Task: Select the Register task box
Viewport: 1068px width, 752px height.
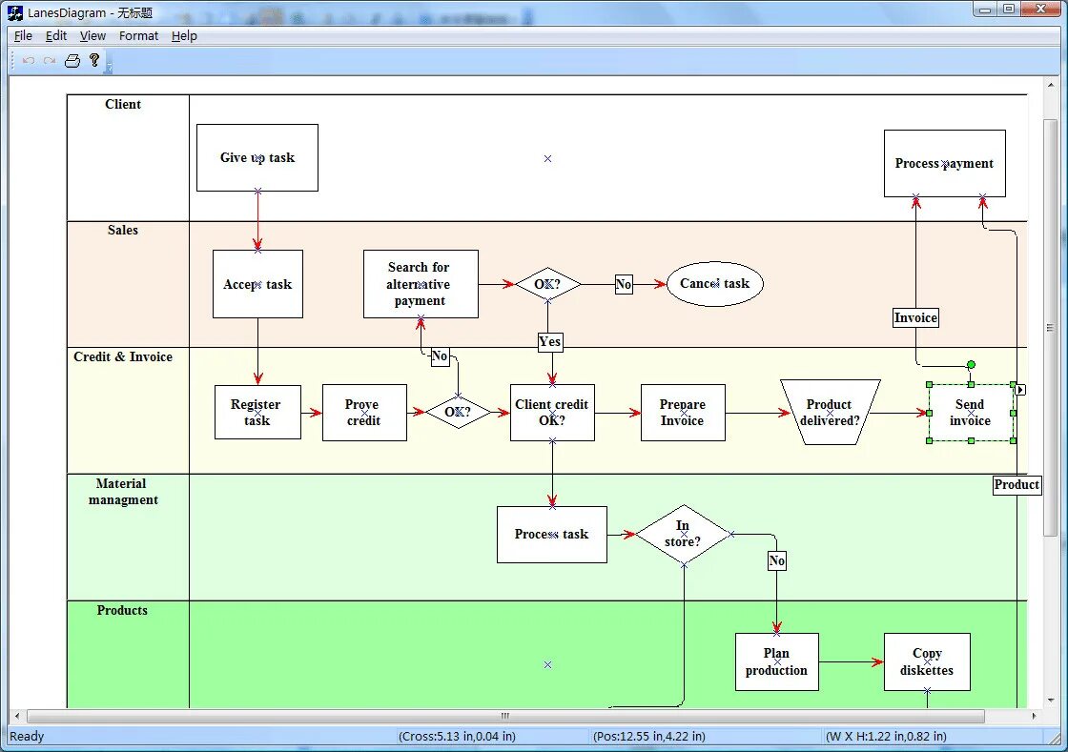Action: (x=257, y=413)
